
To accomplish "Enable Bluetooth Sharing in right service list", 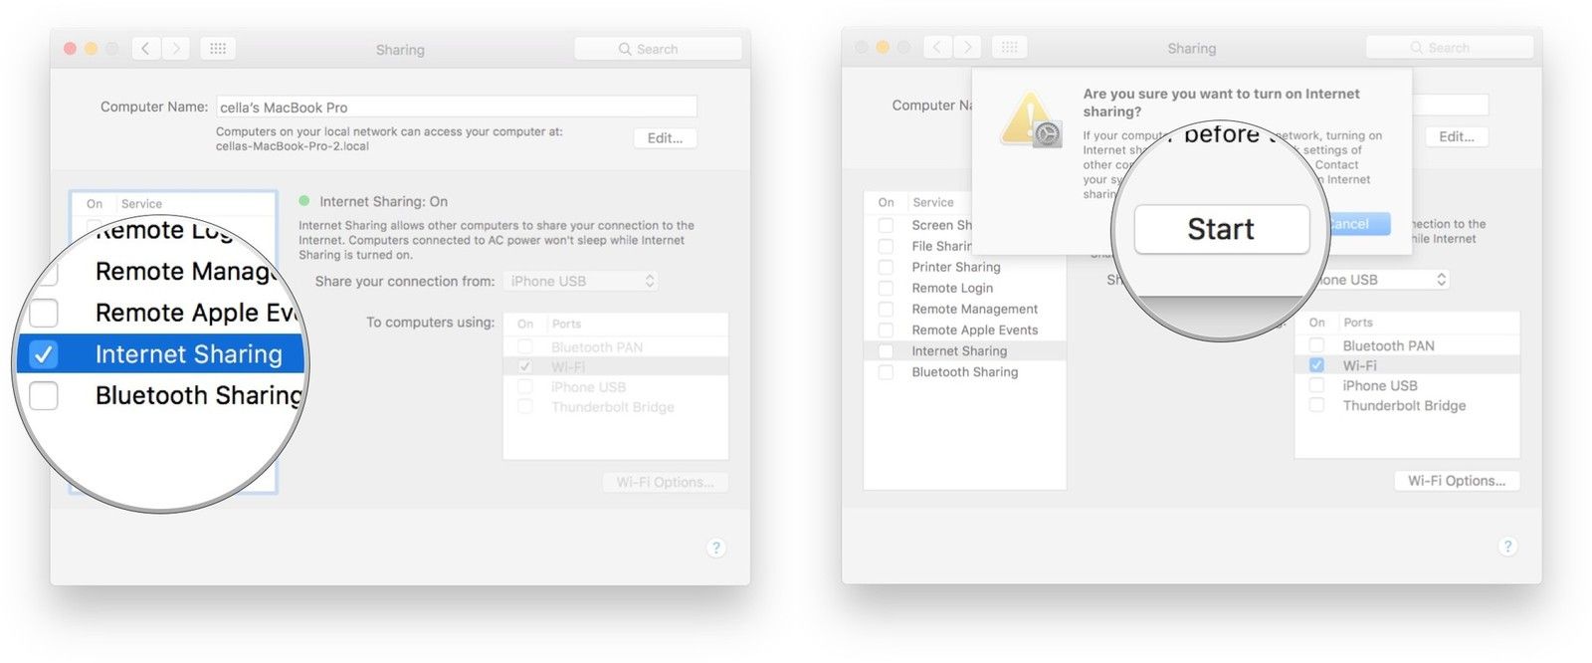I will pyautogui.click(x=886, y=372).
